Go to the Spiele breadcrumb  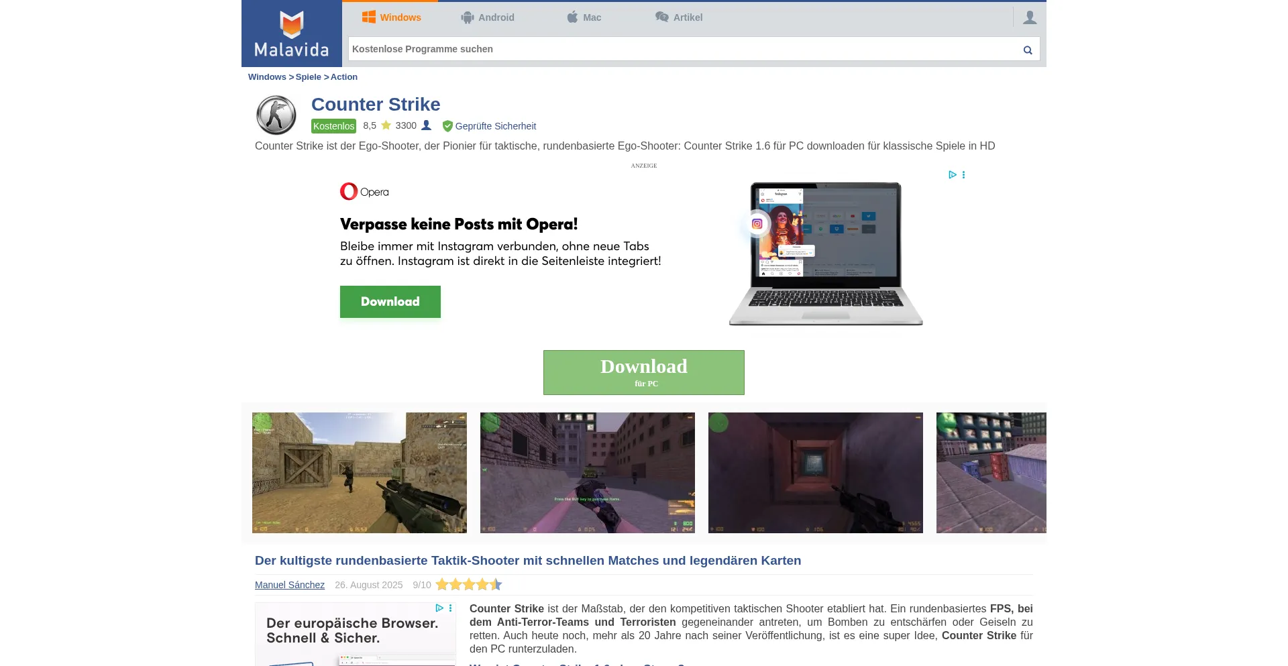(308, 77)
